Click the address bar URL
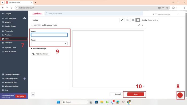 pos(26,8)
